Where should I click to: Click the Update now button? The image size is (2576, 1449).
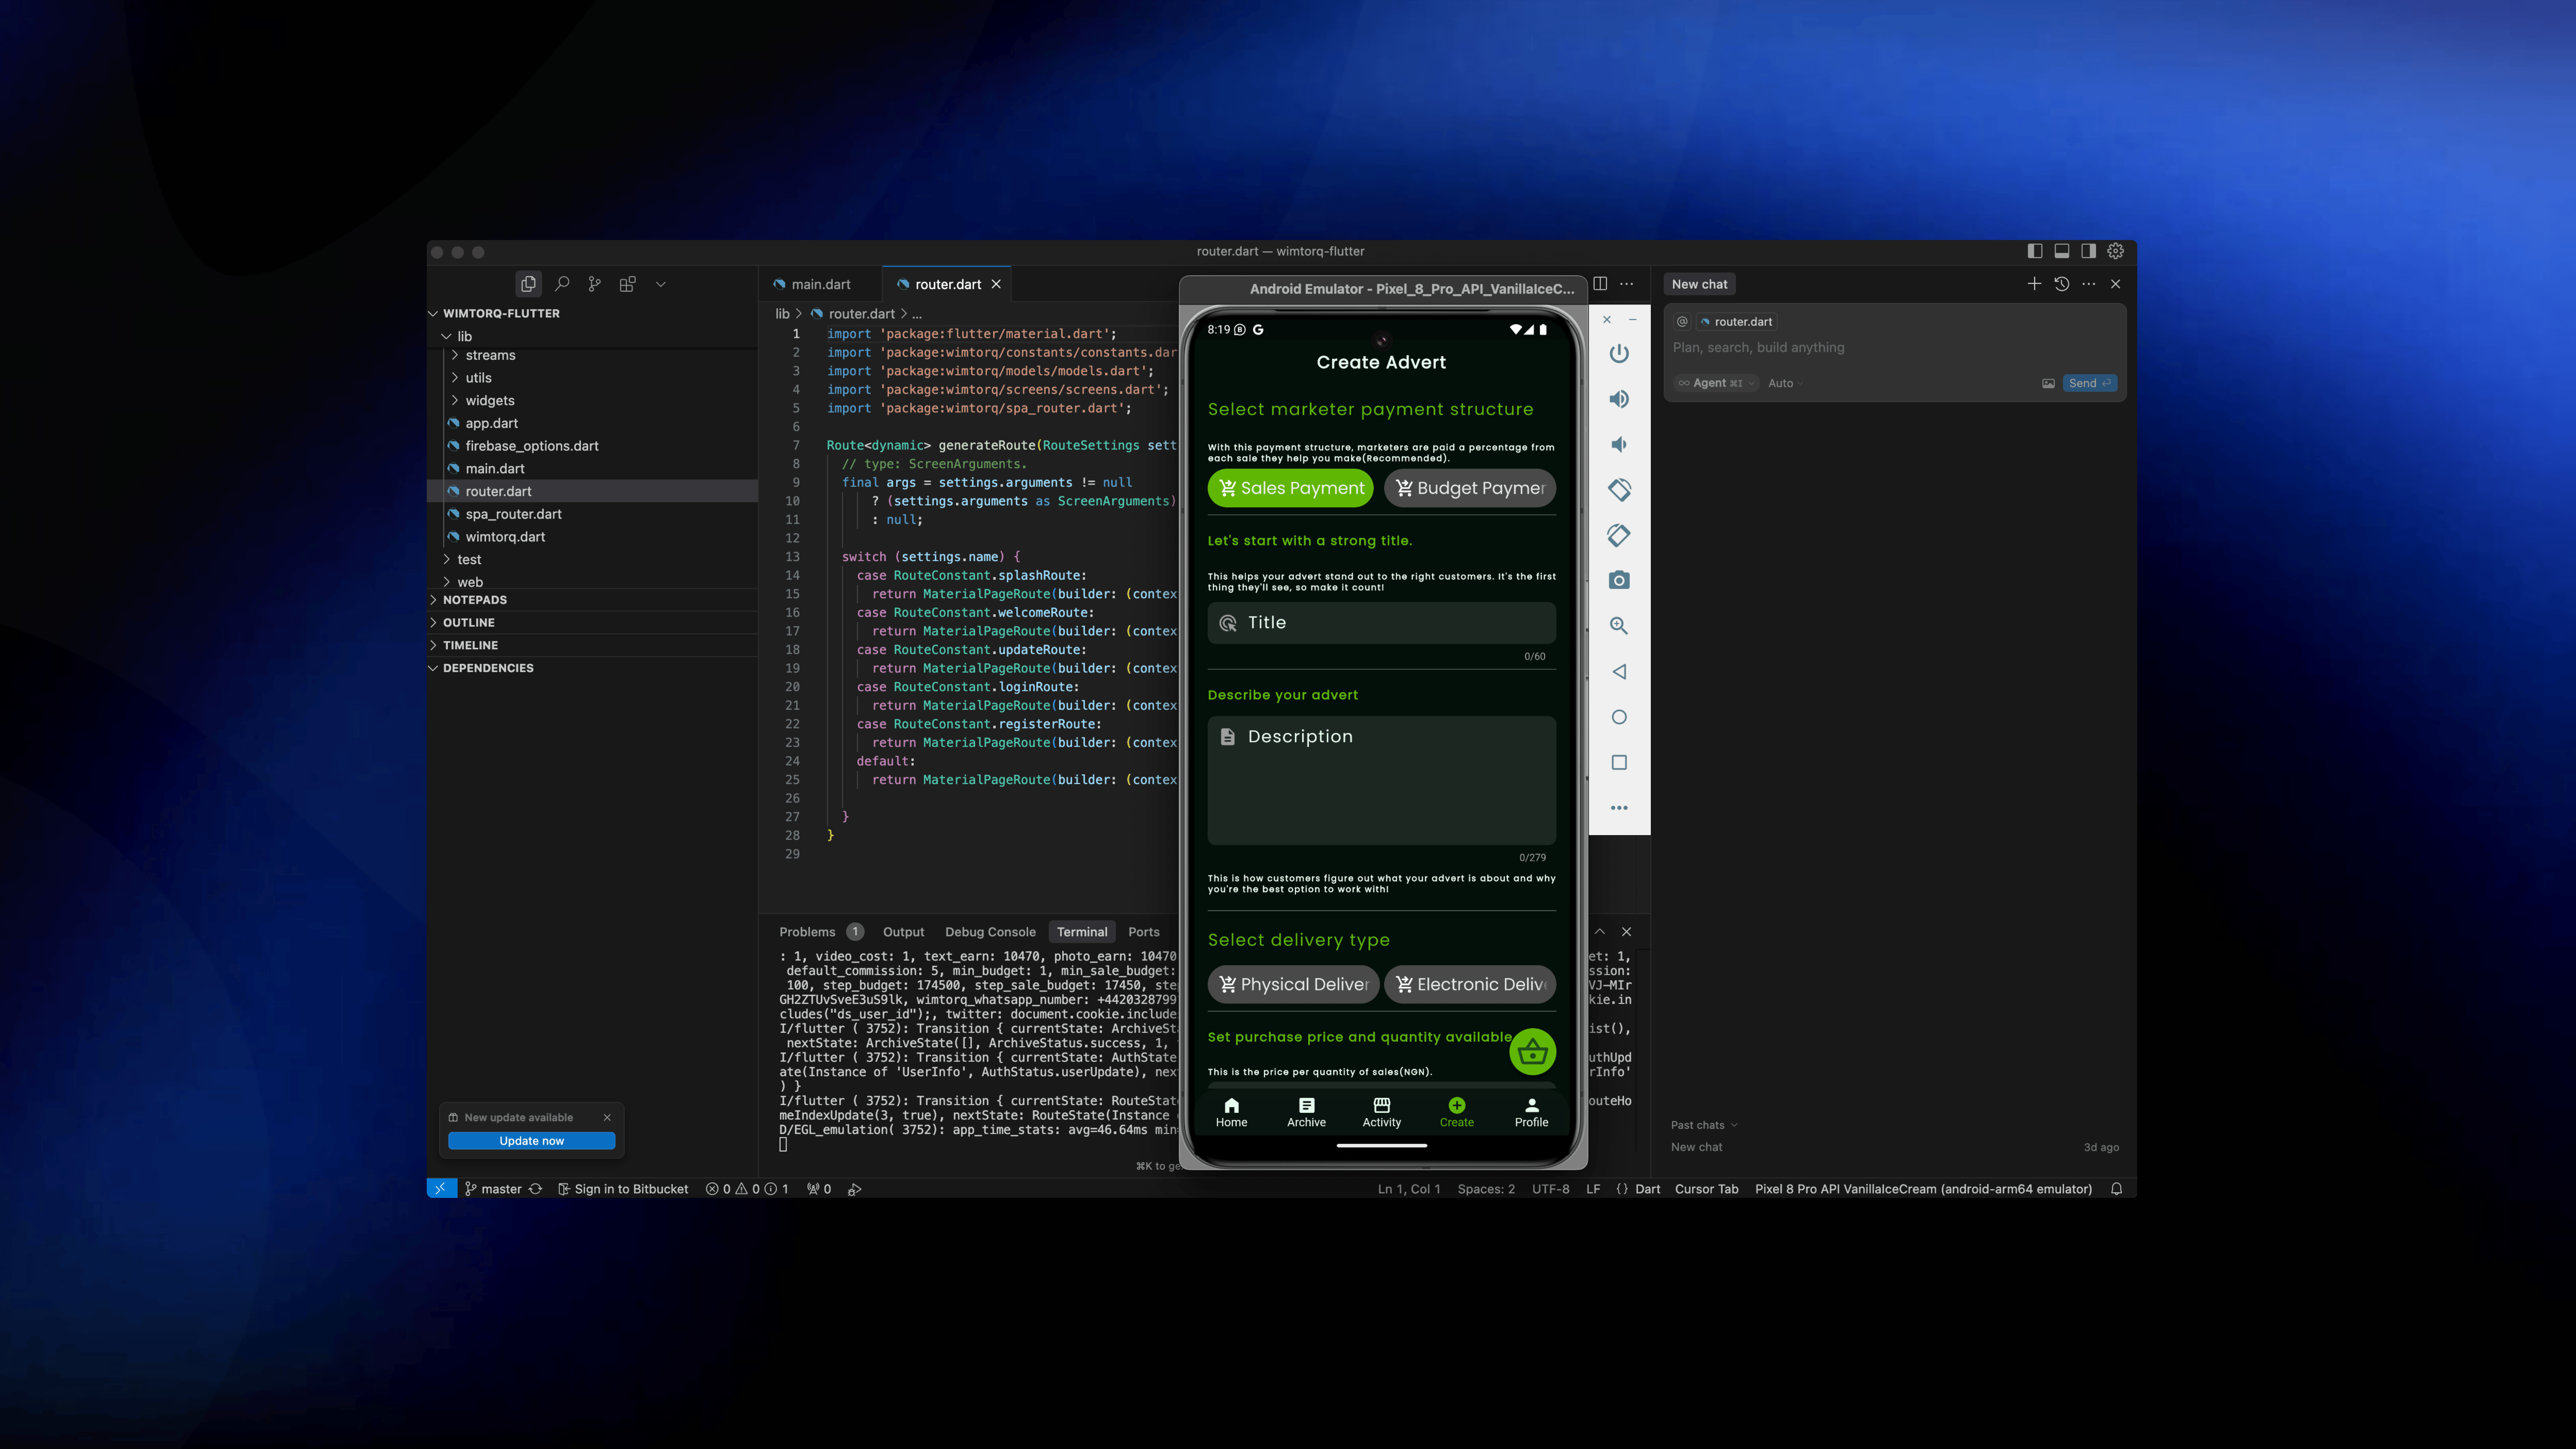[x=531, y=1141]
